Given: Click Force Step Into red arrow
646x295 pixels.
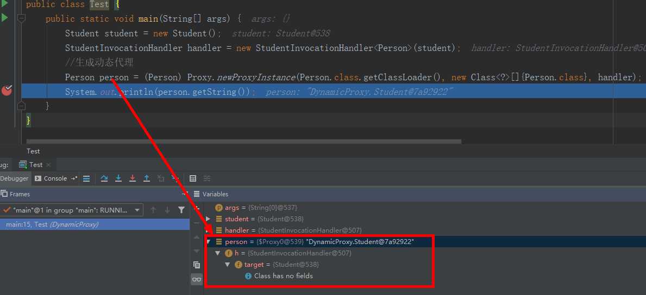Looking at the screenshot, I should pyautogui.click(x=133, y=178).
